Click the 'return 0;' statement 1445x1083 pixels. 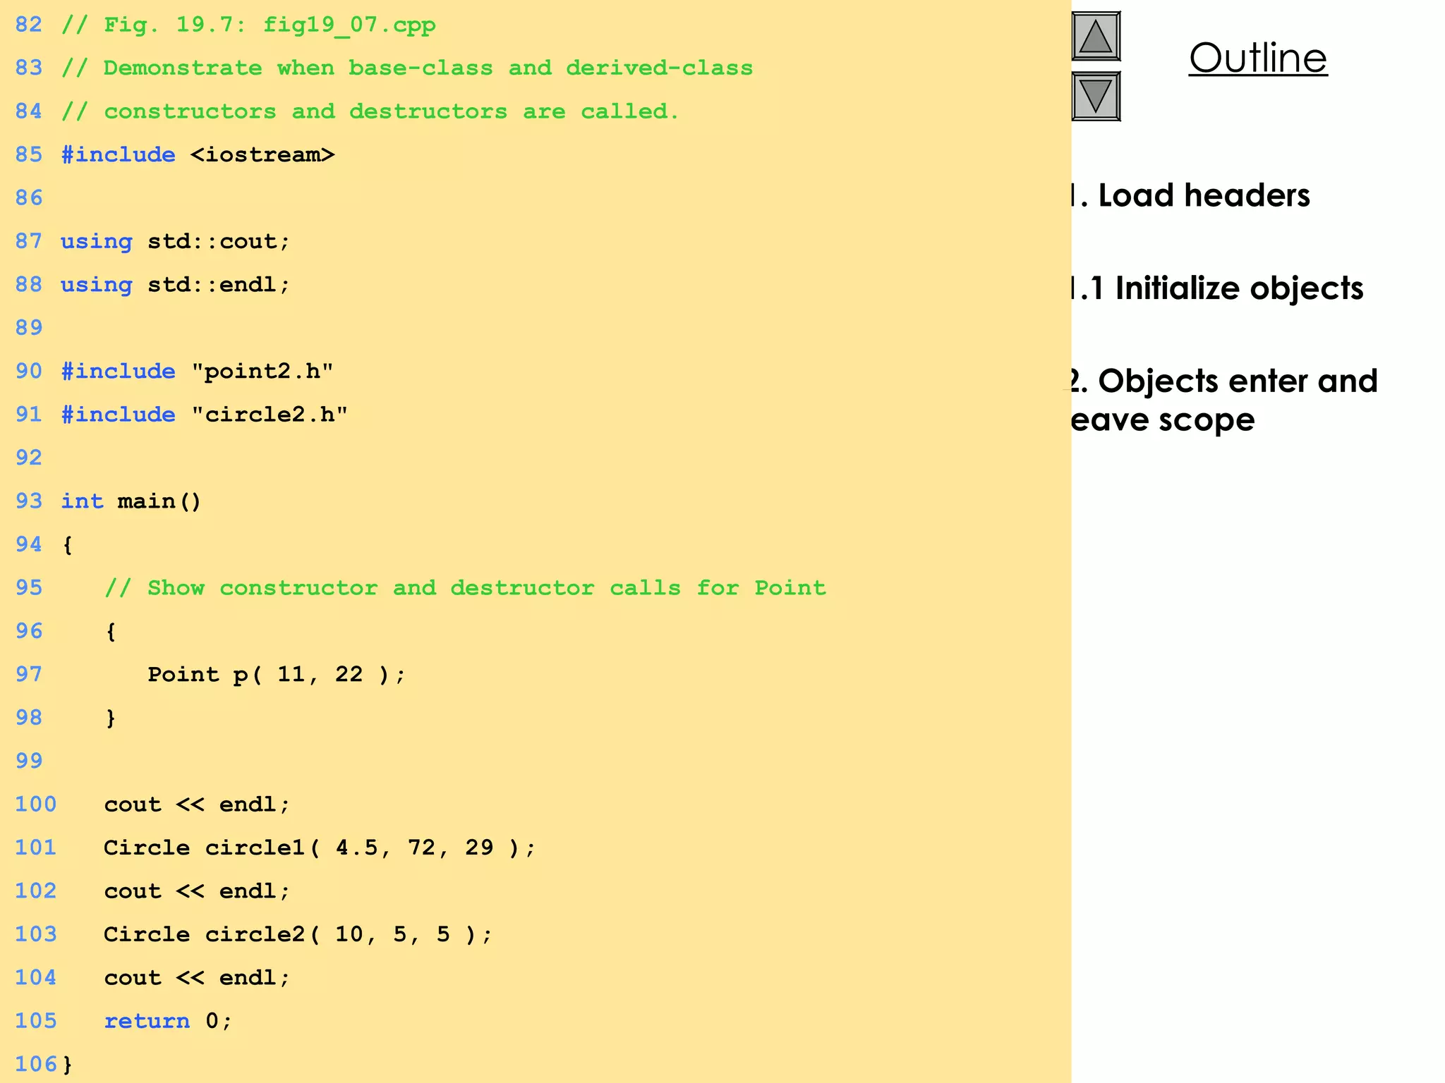168,1021
